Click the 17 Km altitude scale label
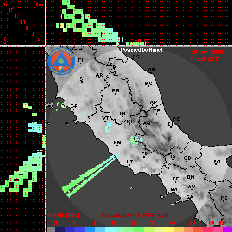232x232 pixels. tap(6, 5)
